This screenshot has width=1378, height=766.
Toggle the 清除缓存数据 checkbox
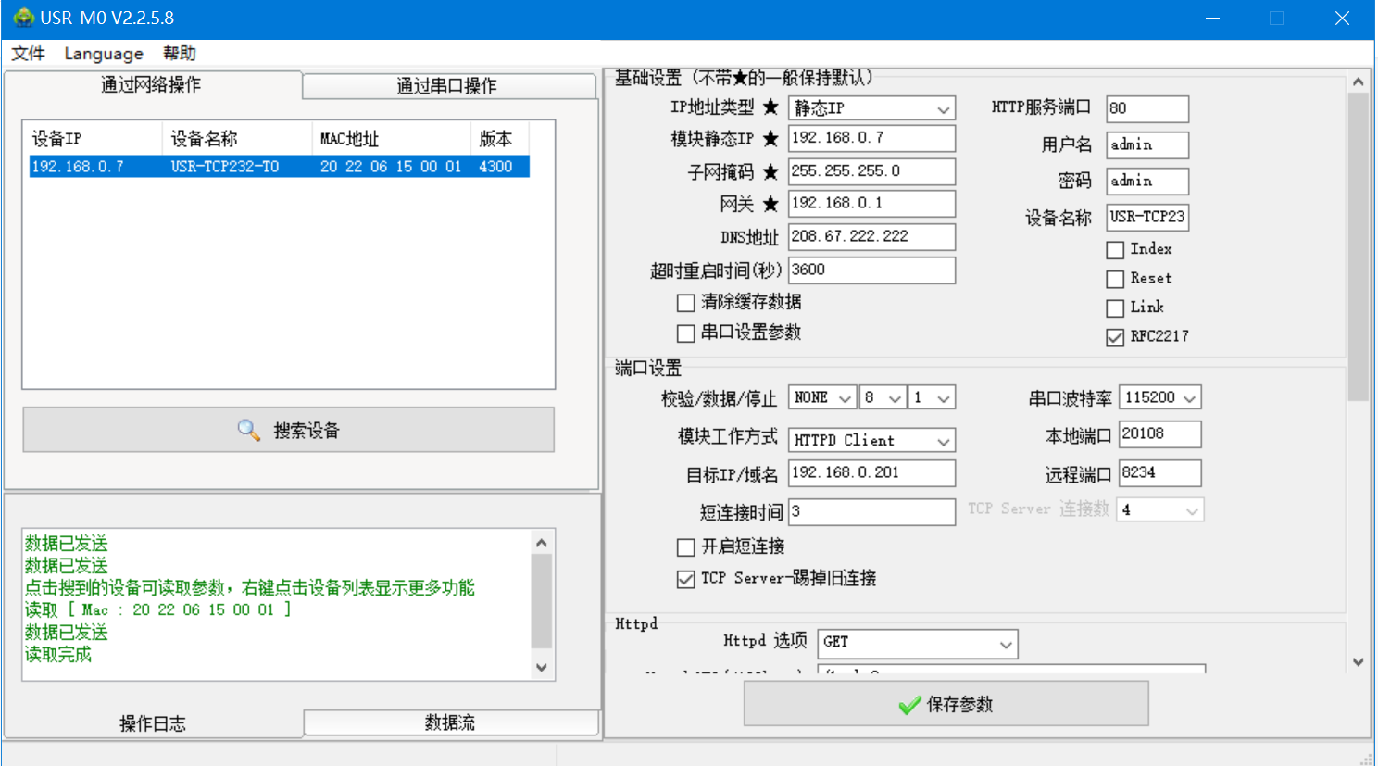[685, 303]
